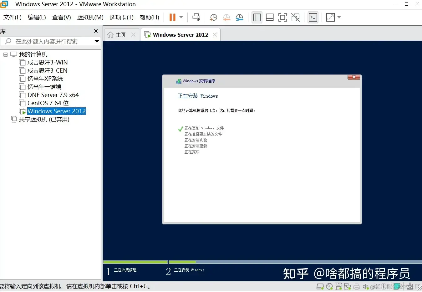Click the stretch guest display icon
Screen dimensions: 422x292
pyautogui.click(x=330, y=17)
